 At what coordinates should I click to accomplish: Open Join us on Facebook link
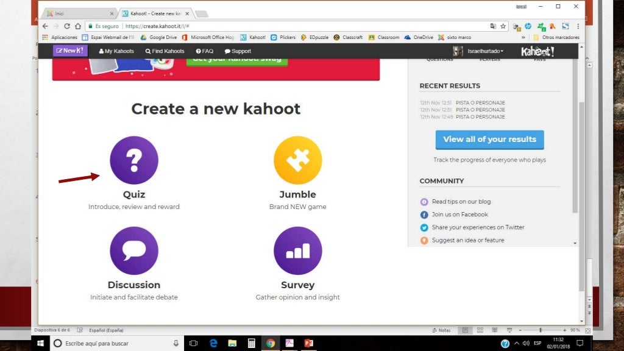[459, 214]
